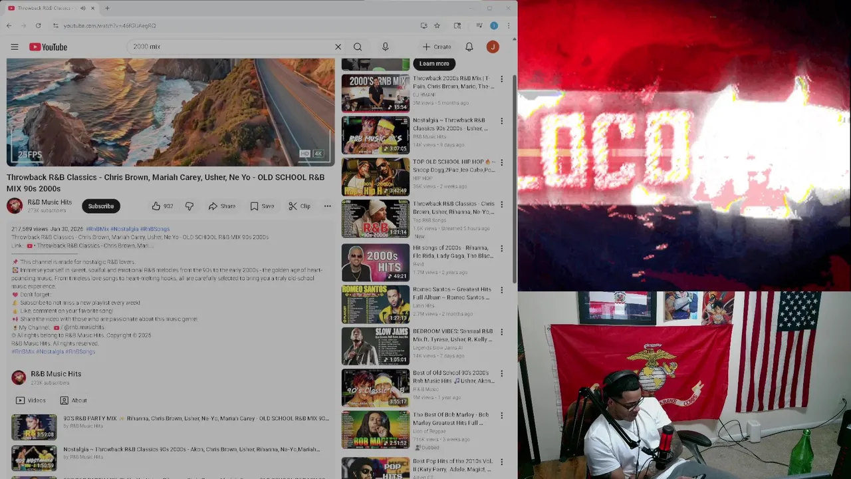Open options for TOP OLD SCHOOL HIP HOP video
This screenshot has width=851, height=479.
[x=501, y=162]
